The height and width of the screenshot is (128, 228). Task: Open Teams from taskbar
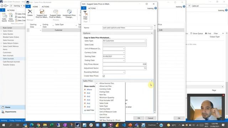pos(137,125)
